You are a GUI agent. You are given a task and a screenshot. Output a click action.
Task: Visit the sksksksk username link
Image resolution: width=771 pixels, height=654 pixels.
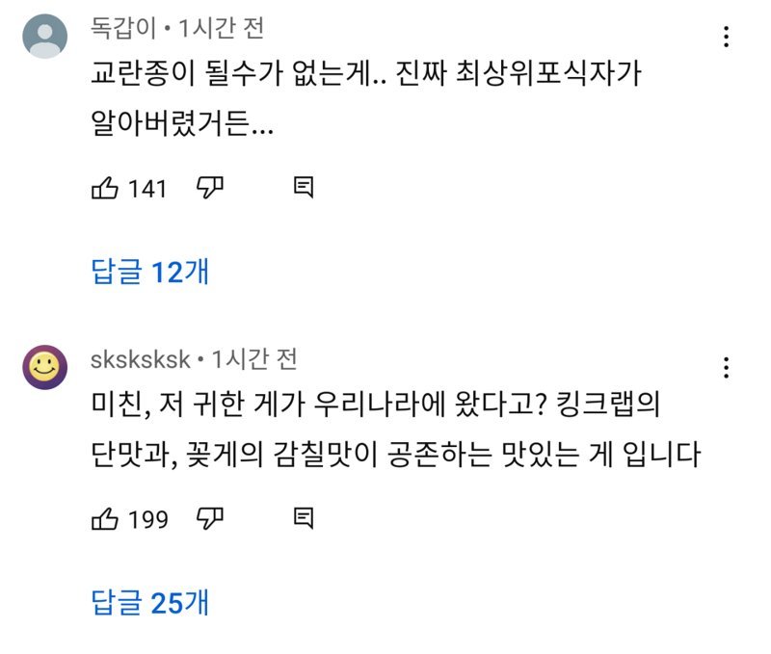tap(140, 359)
